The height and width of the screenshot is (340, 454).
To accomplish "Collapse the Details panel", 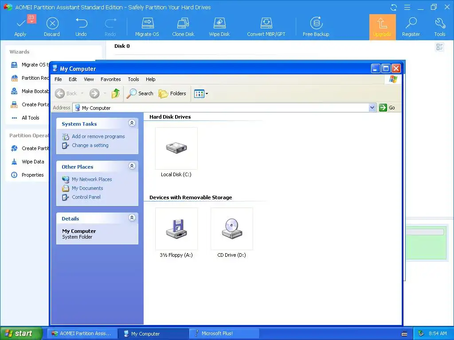I will (132, 218).
